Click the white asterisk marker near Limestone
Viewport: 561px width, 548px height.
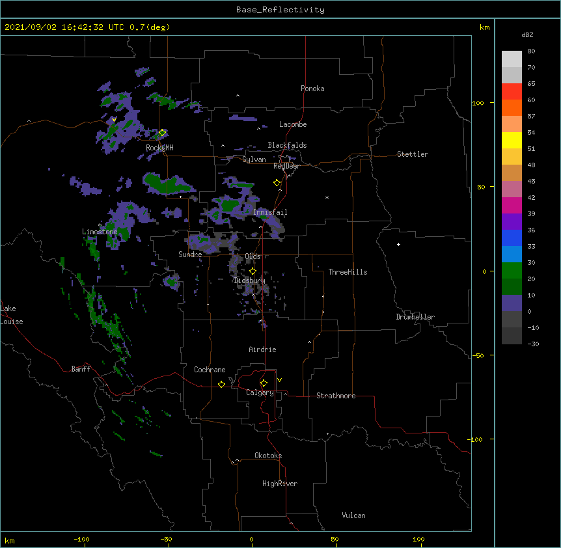click(x=100, y=225)
